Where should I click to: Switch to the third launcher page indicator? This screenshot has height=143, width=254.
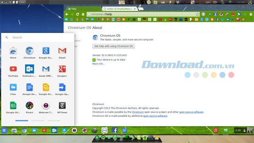point(54,121)
